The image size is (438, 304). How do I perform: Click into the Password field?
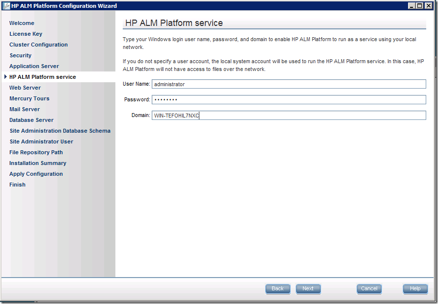[x=289, y=100]
